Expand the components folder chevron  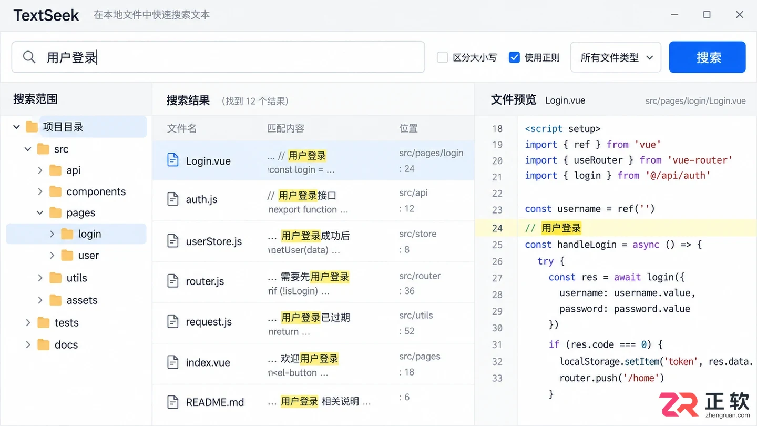pyautogui.click(x=40, y=191)
